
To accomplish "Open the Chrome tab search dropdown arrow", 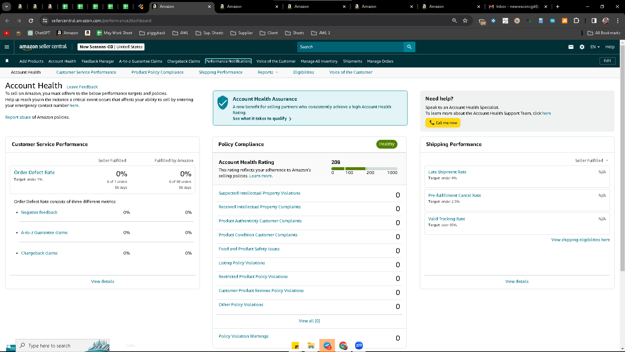I will [7, 7].
